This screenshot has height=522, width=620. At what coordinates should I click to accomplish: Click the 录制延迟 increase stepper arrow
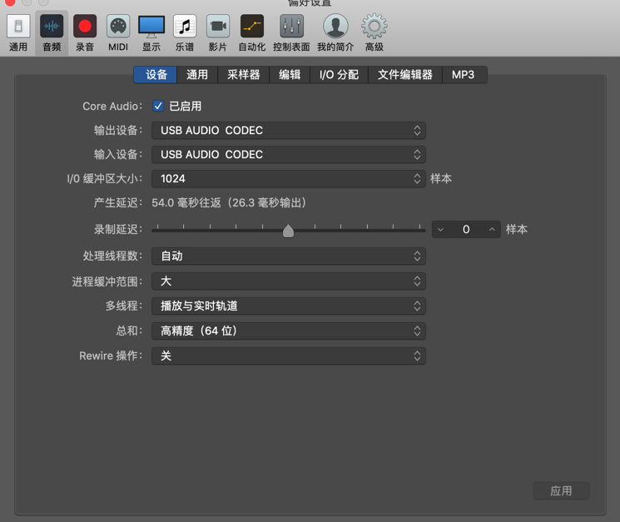pos(492,230)
